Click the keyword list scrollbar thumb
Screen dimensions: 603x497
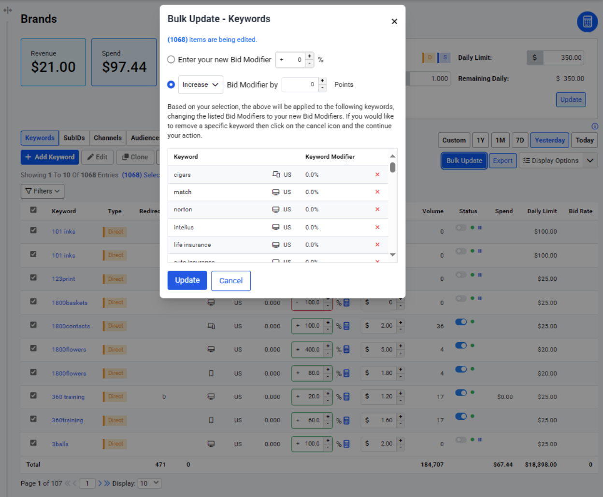point(393,167)
